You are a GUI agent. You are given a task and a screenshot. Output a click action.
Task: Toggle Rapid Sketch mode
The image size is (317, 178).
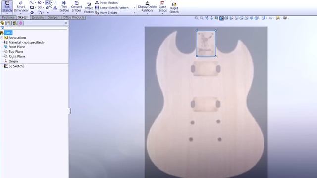[x=174, y=8]
